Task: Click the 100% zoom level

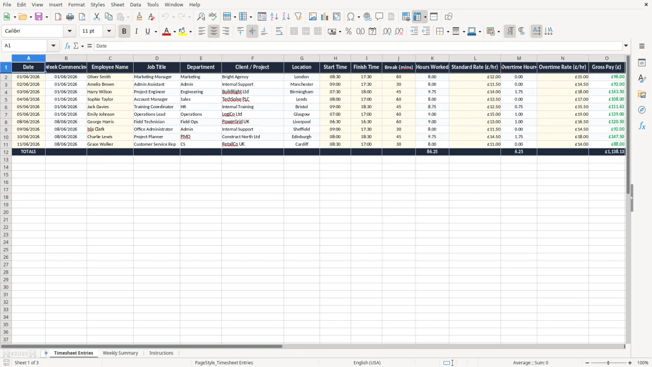Action: pos(643,363)
